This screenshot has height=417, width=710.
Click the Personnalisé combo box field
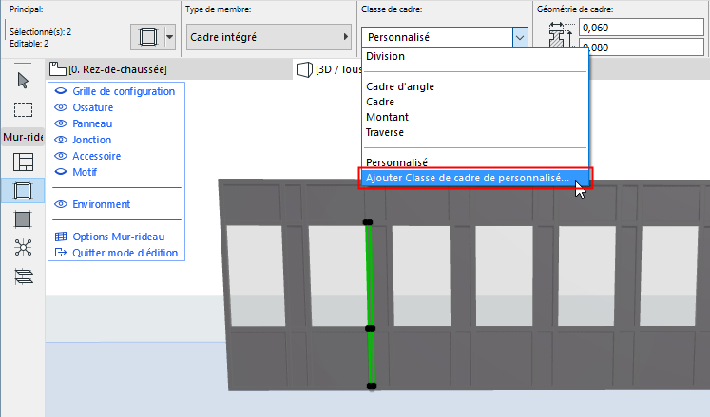(x=437, y=37)
